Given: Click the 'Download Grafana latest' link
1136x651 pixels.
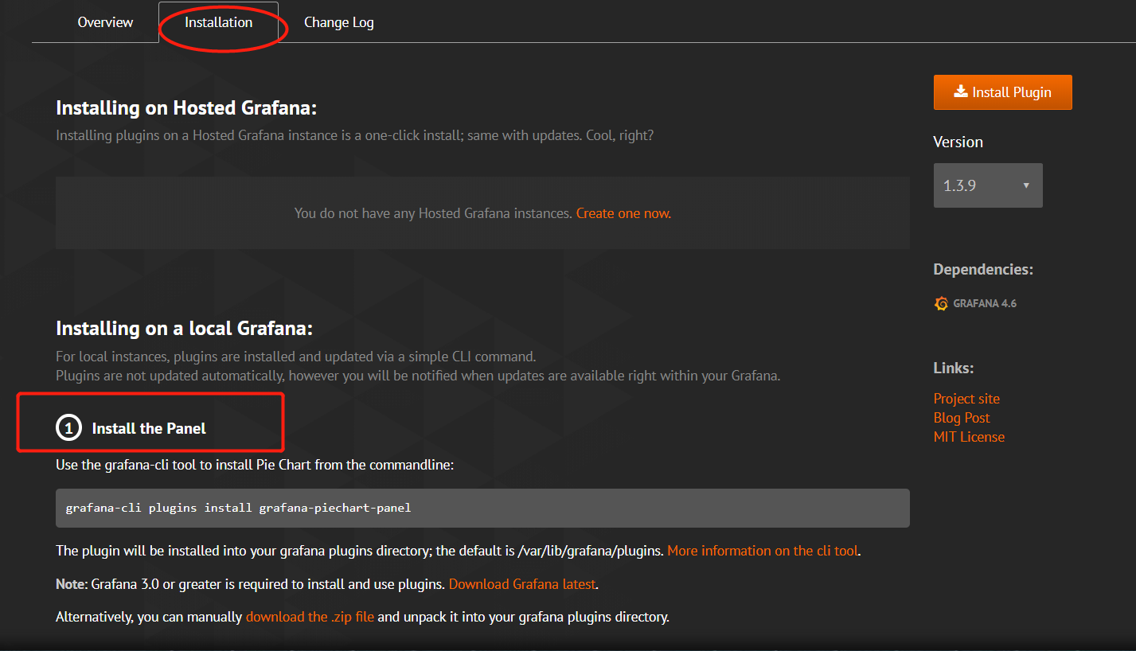Looking at the screenshot, I should pos(521,584).
